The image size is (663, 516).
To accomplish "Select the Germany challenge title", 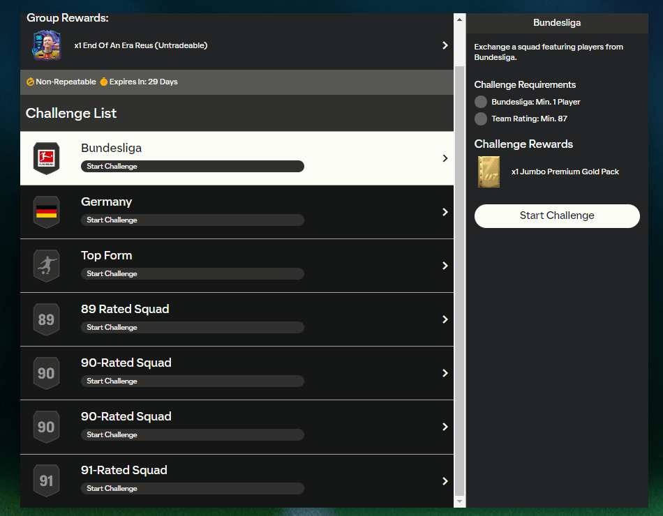I will (106, 202).
